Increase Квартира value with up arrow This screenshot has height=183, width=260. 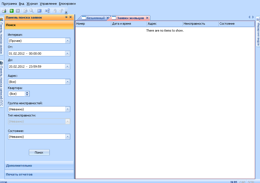tap(27, 93)
